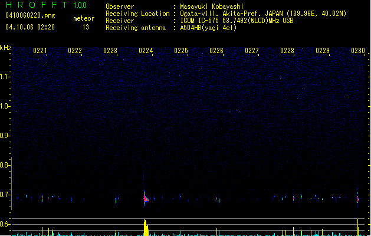Click the HROFFT 1.0.0 title text
Viewport: 371px width, 236px height.
(x=46, y=5)
